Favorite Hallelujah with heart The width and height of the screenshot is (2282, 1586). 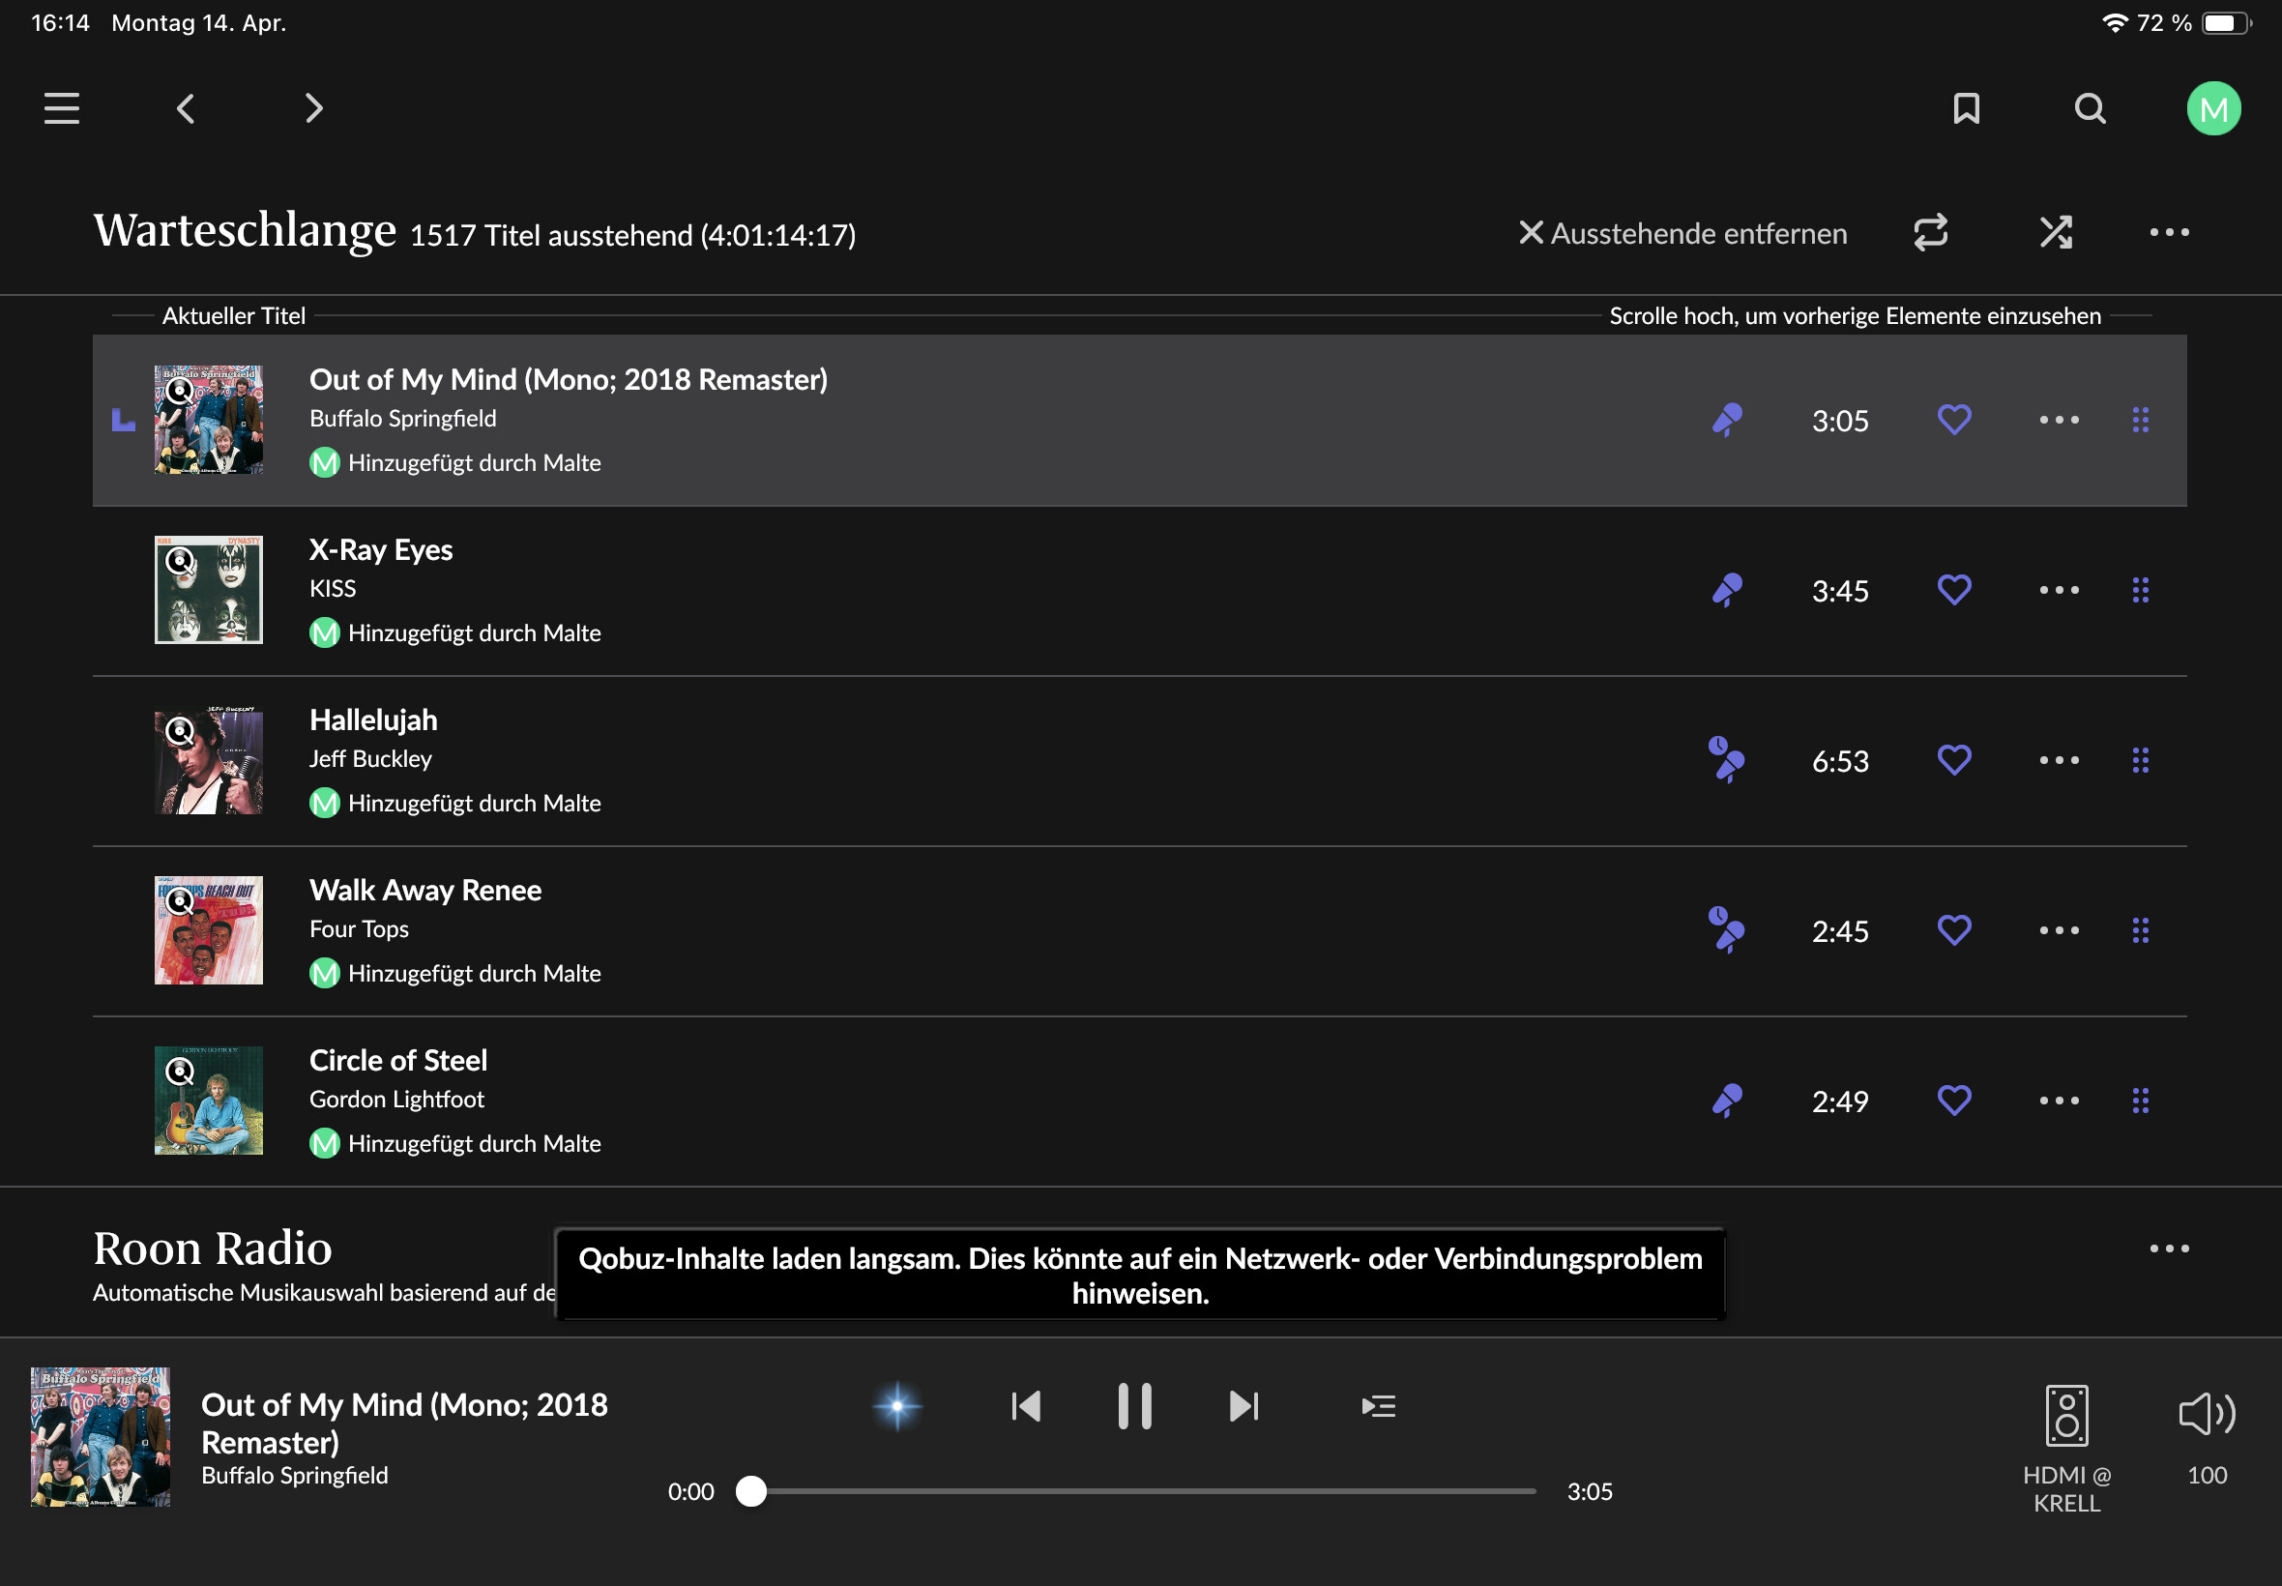click(1954, 759)
